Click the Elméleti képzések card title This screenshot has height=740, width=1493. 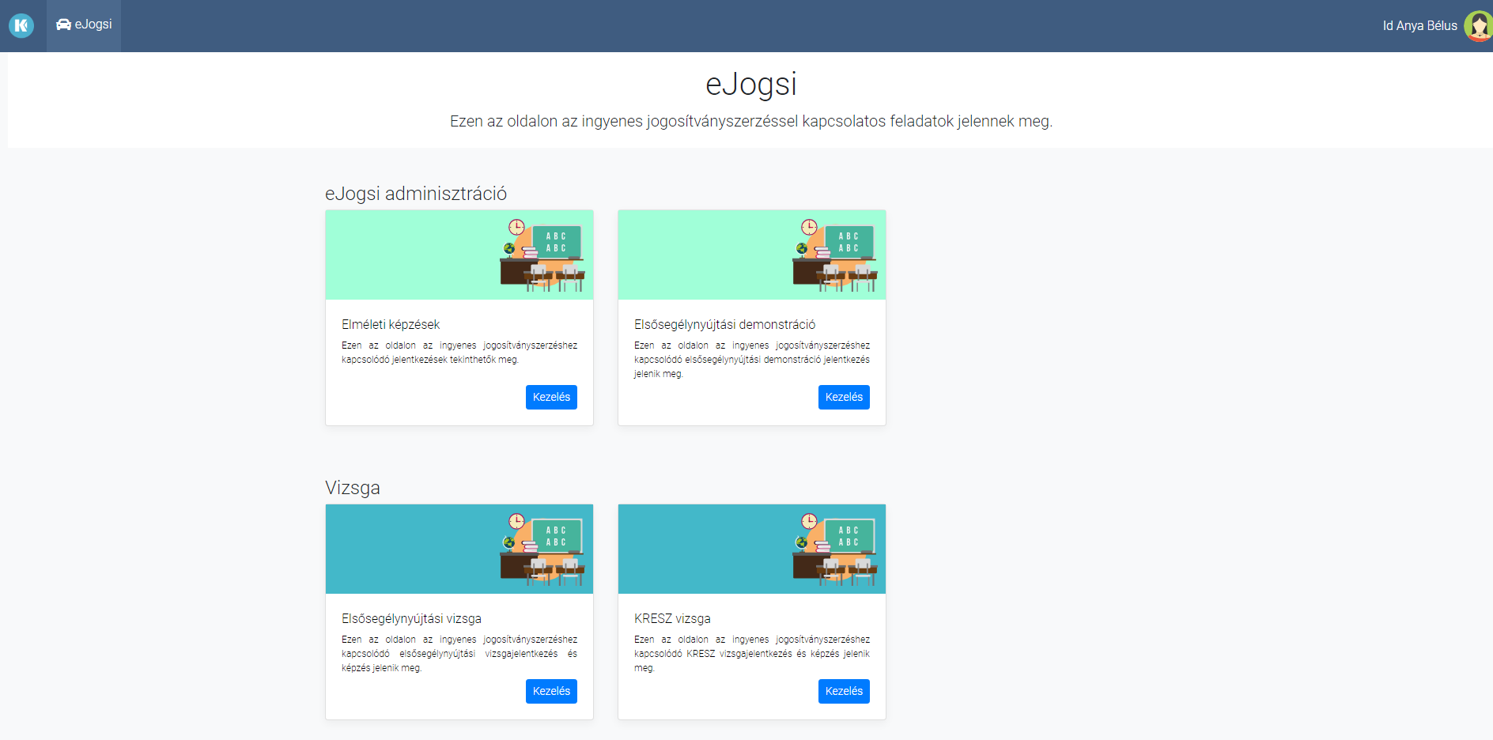click(x=391, y=324)
